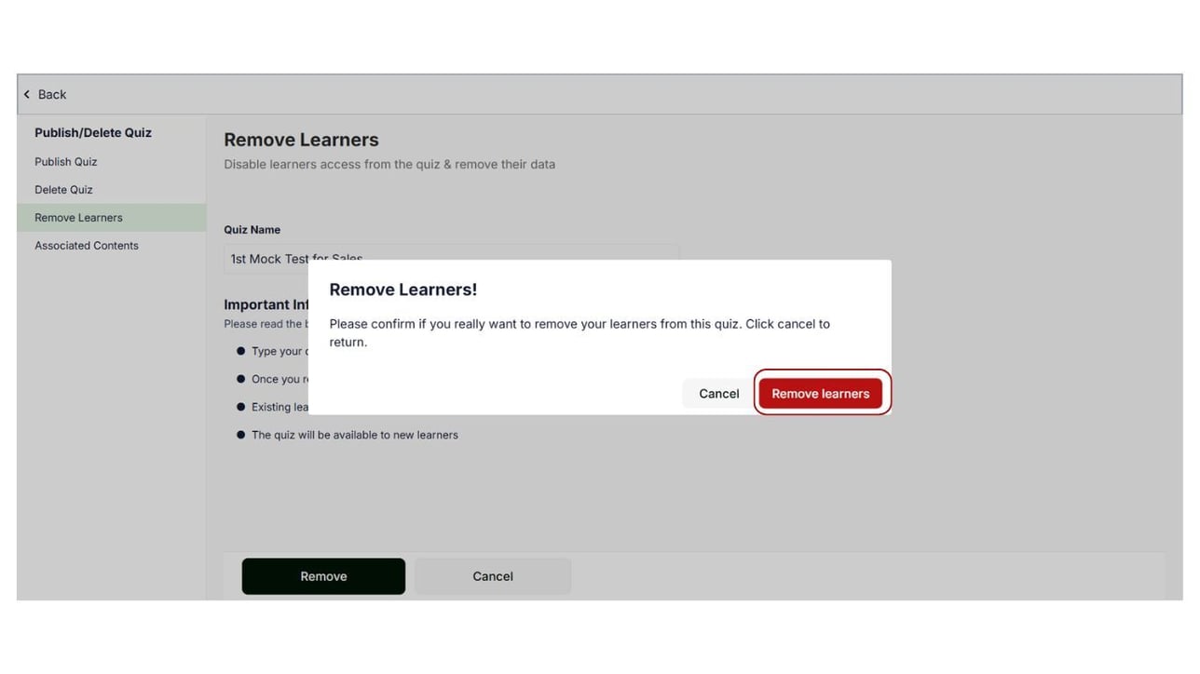Click the 'Please confirm if you really want' message
The image size is (1200, 674).
(580, 333)
